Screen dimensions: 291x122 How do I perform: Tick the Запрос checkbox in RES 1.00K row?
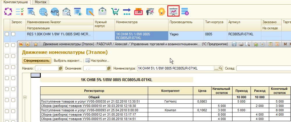click(x=13, y=34)
